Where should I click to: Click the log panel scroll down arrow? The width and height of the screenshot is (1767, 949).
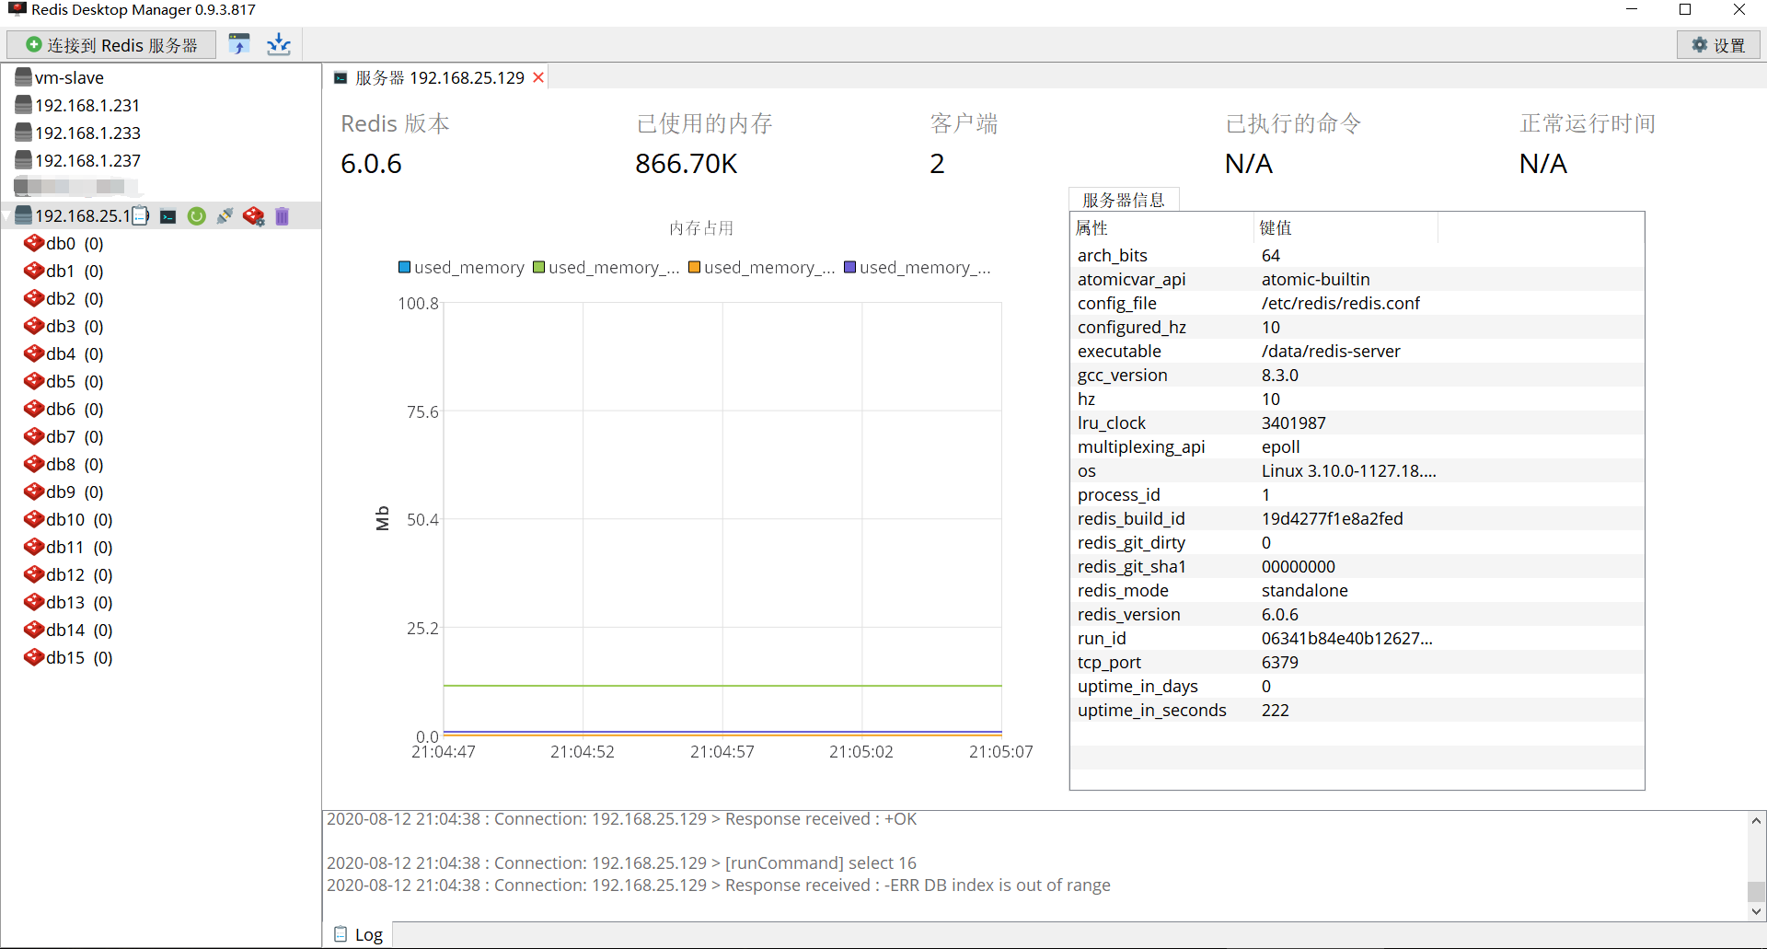pyautogui.click(x=1756, y=911)
